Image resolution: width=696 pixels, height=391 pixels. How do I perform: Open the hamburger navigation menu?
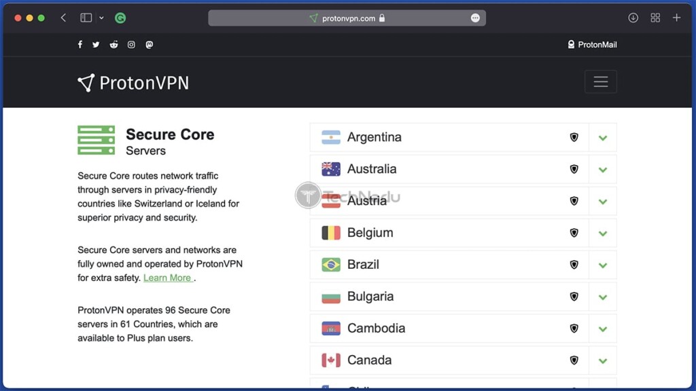[x=601, y=81]
